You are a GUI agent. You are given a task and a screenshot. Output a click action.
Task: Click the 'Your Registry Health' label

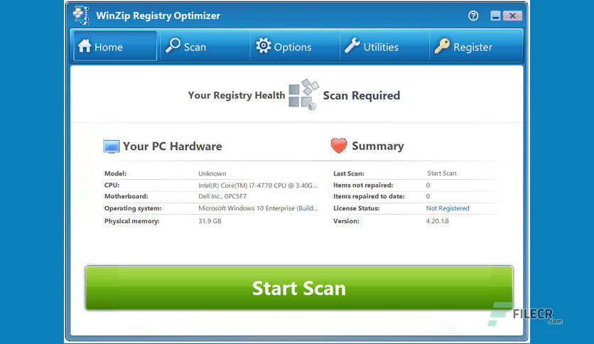pyautogui.click(x=237, y=95)
